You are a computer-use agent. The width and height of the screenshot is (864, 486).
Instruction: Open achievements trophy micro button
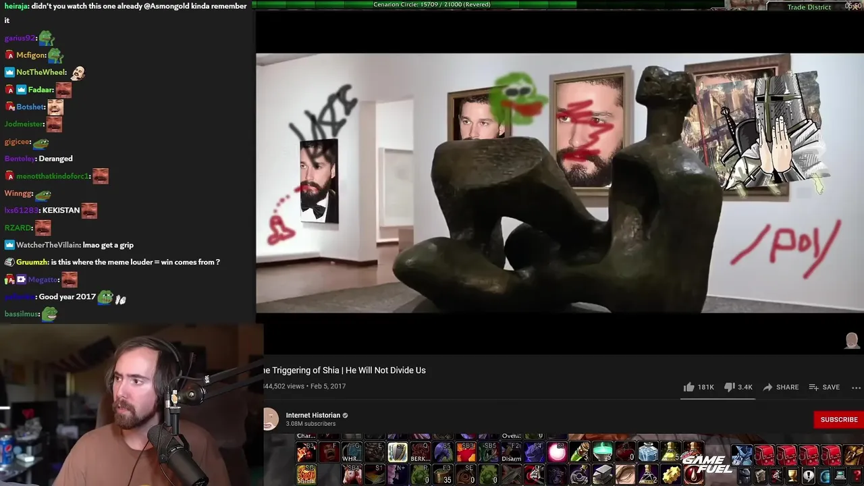point(792,475)
